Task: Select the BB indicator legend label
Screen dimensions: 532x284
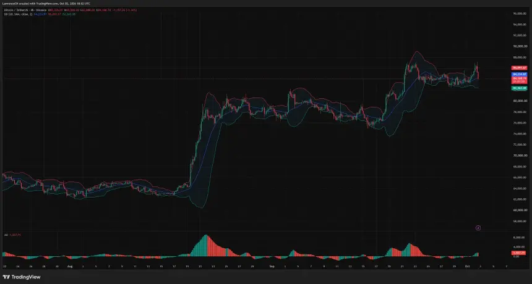Action: point(18,14)
